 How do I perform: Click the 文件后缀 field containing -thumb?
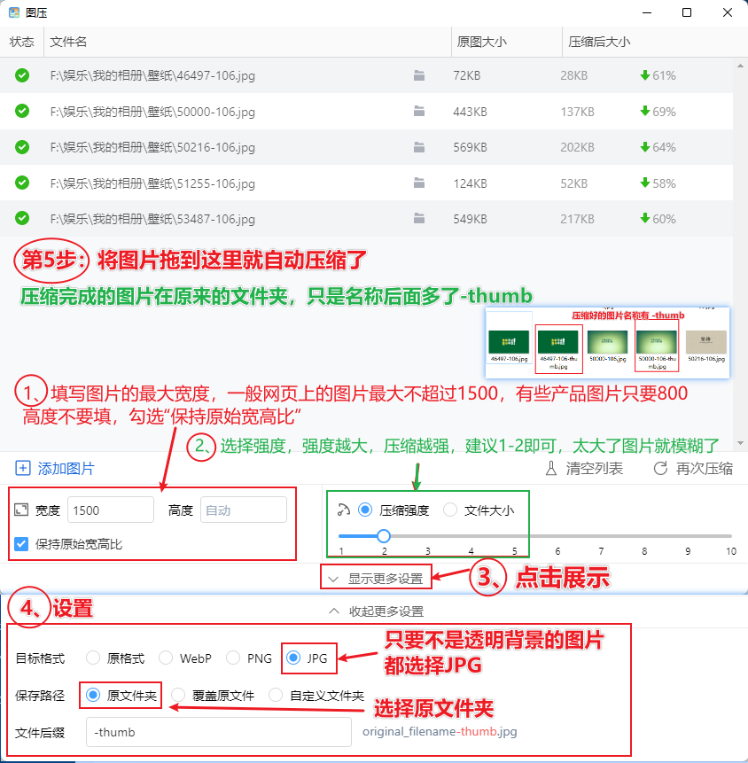(219, 732)
